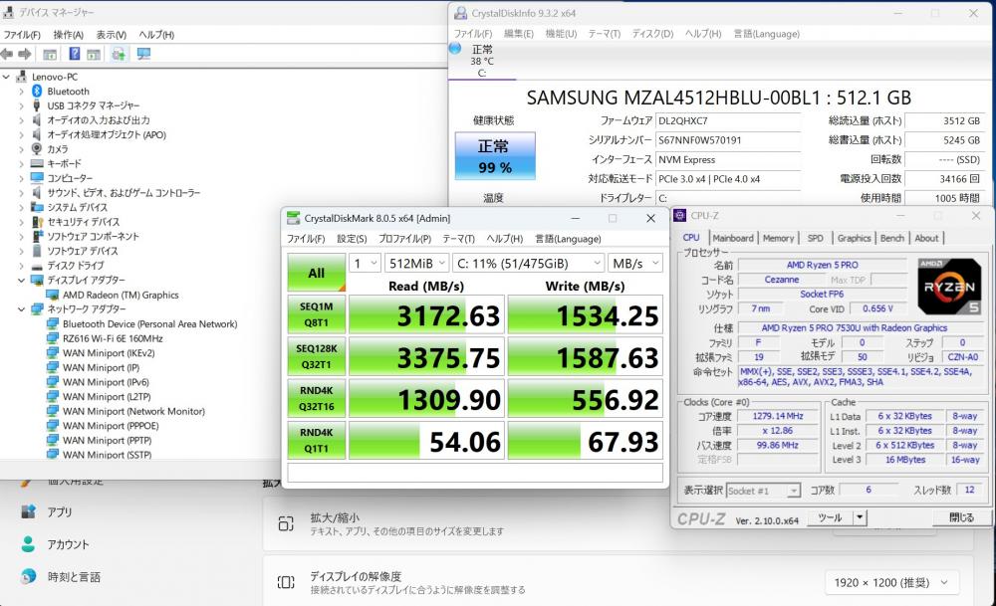This screenshot has height=606, width=996.
Task: Run the RND4K Q32T16 test
Action: click(317, 398)
